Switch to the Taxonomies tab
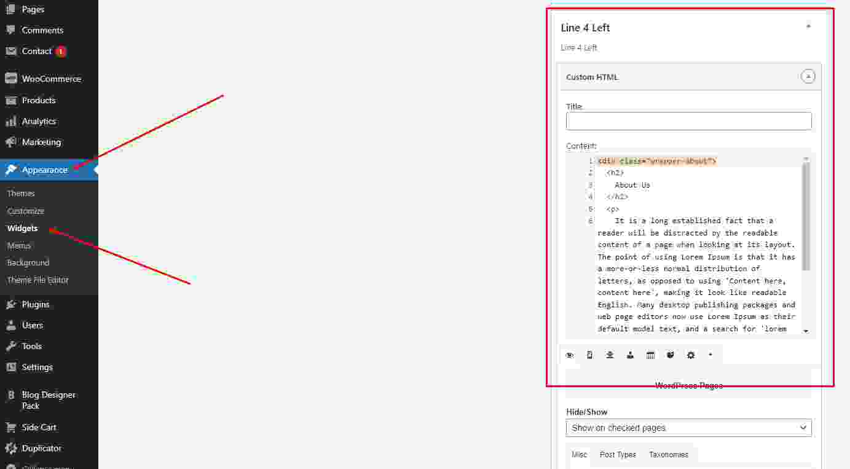 click(x=669, y=455)
